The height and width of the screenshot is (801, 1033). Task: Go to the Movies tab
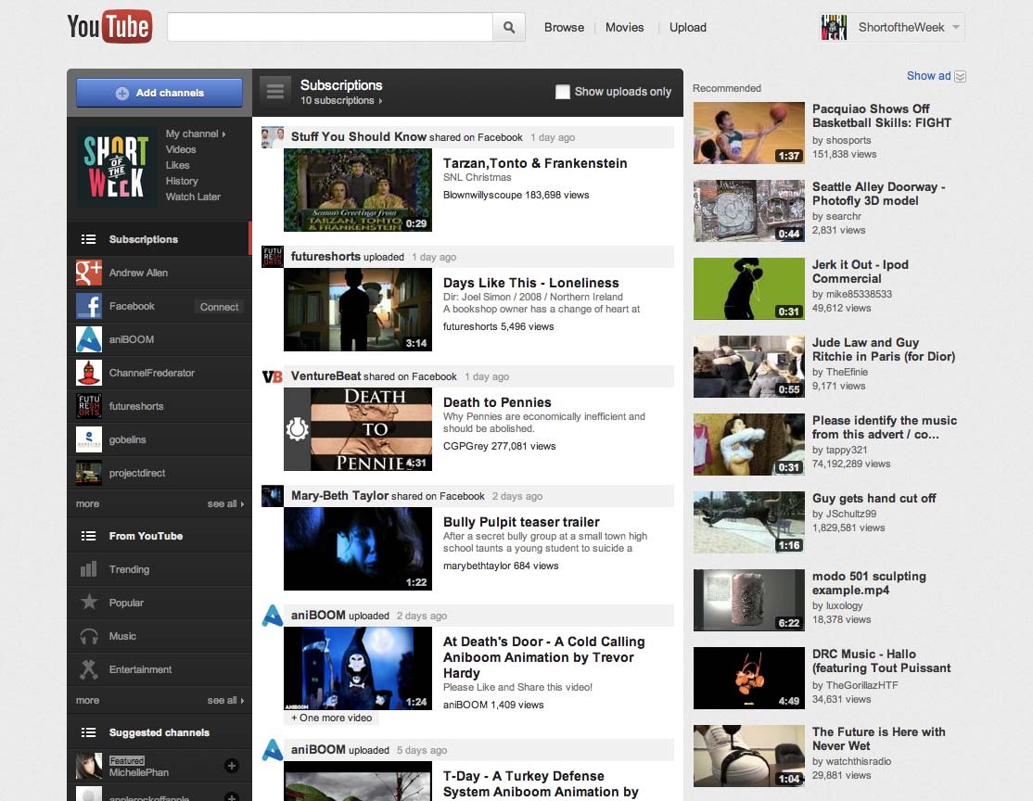(624, 28)
